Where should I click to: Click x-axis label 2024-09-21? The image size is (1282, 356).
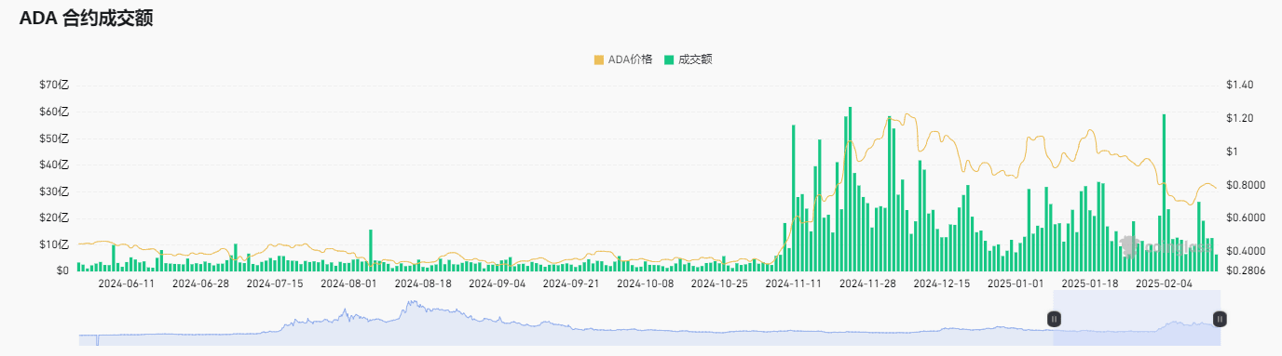pos(571,283)
